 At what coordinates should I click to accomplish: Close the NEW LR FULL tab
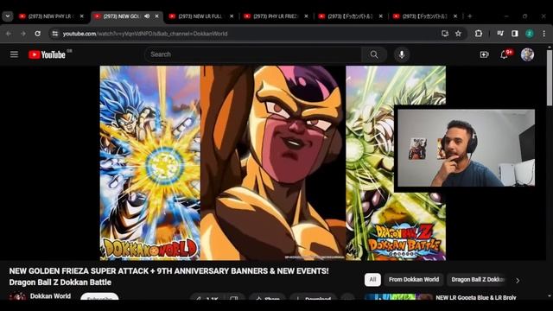click(232, 16)
